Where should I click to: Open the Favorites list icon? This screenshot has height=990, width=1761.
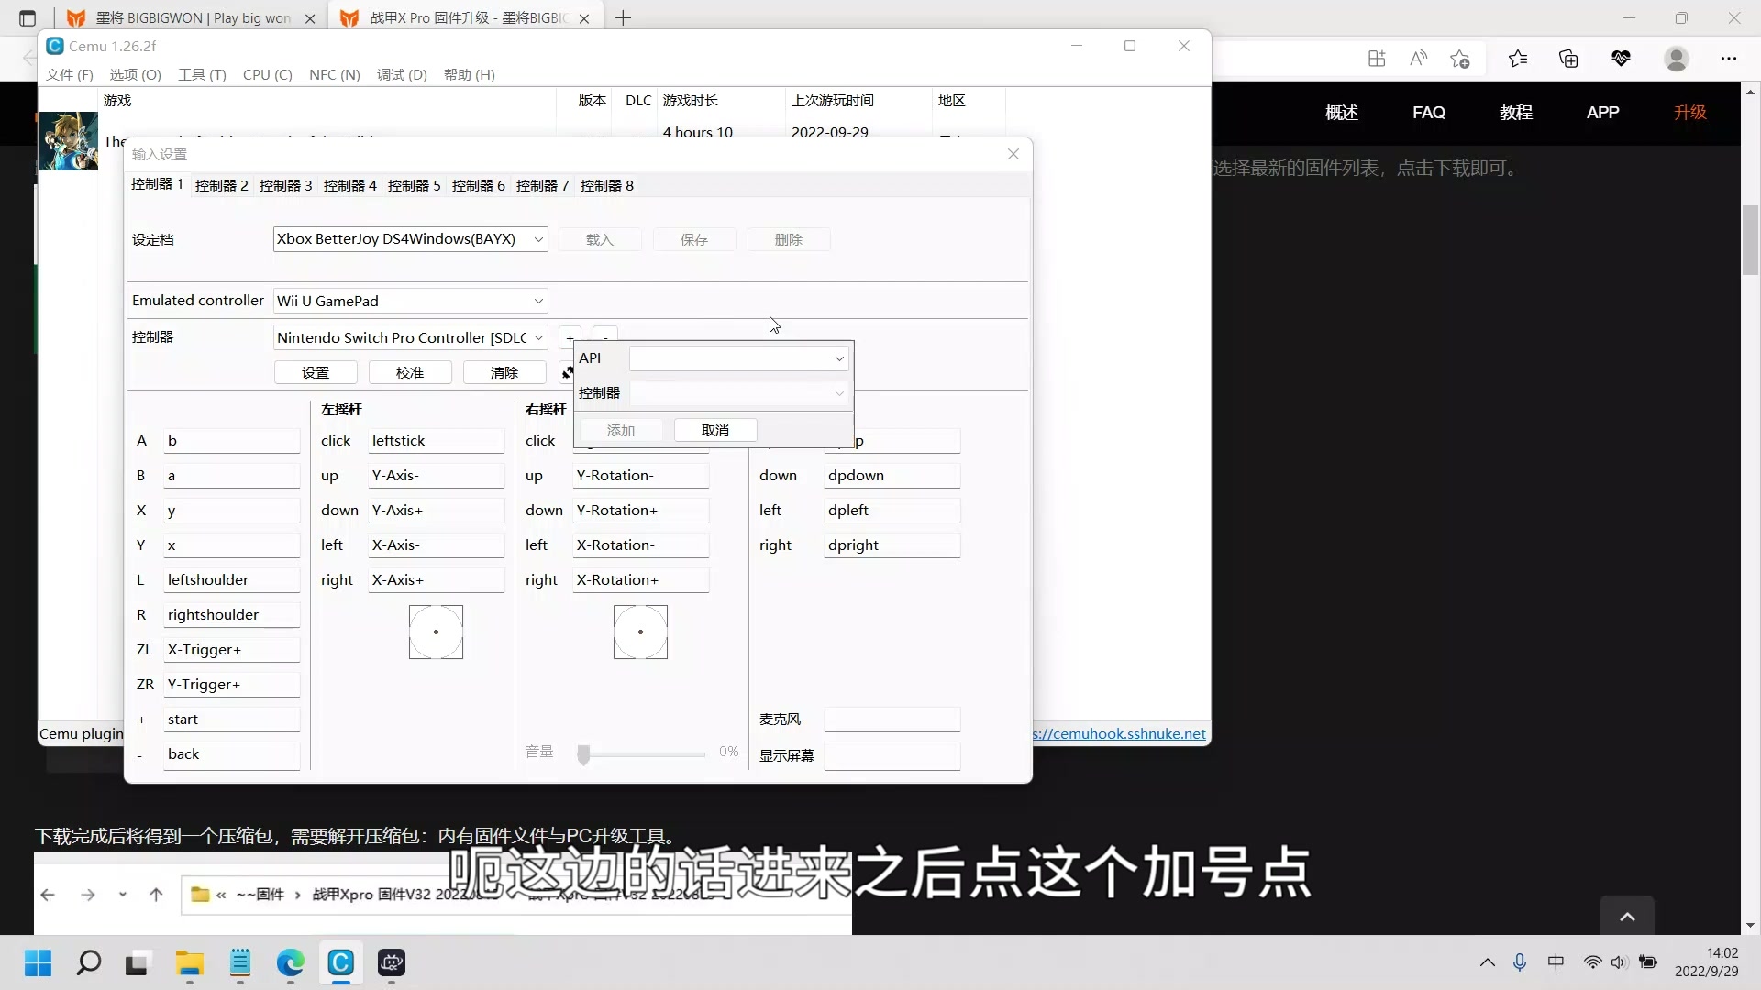click(1517, 59)
